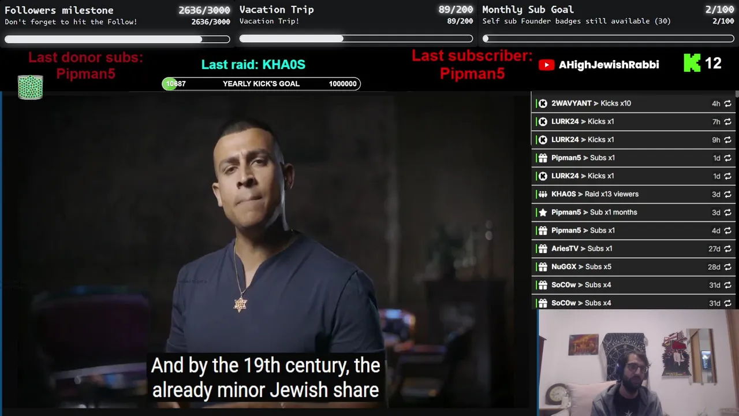Click the '4h' timestamp on 2WAVYANT row
Image resolution: width=739 pixels, height=416 pixels.
pos(716,103)
